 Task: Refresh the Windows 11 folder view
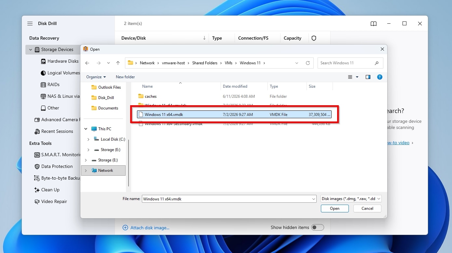tap(308, 63)
